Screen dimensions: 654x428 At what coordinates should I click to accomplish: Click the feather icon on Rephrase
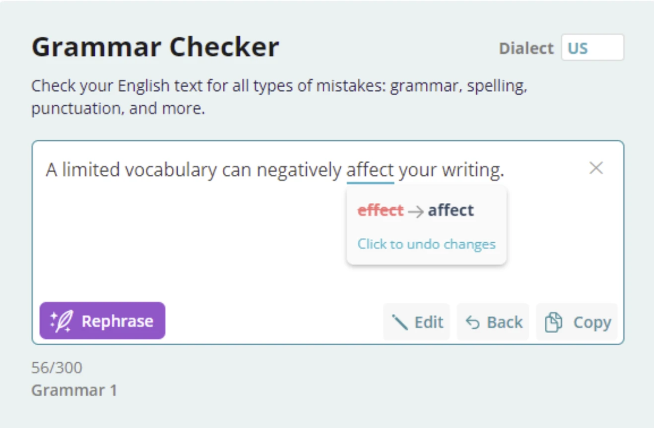click(x=61, y=321)
